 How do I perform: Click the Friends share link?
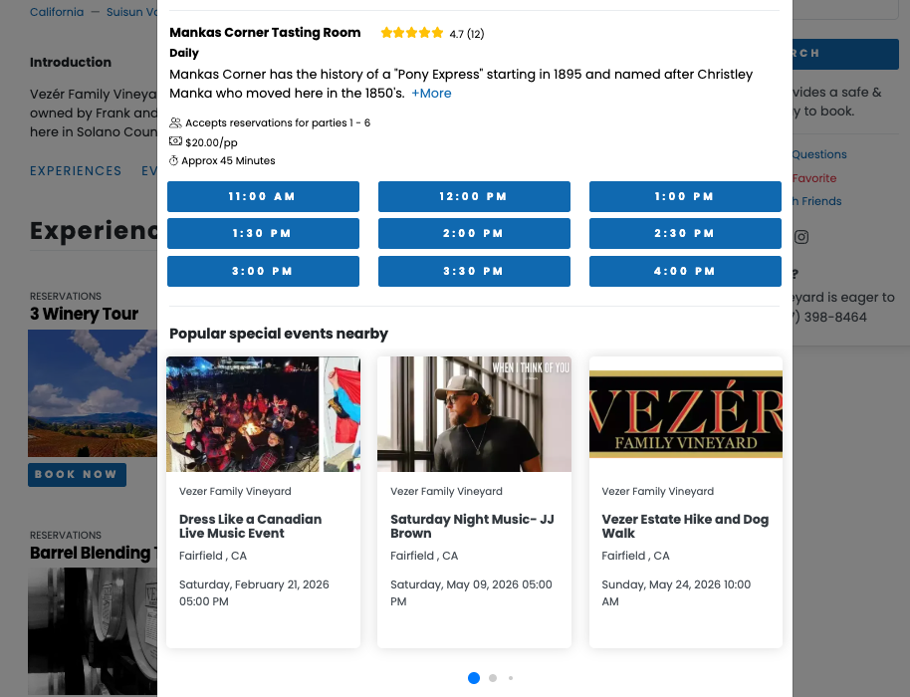[817, 201]
